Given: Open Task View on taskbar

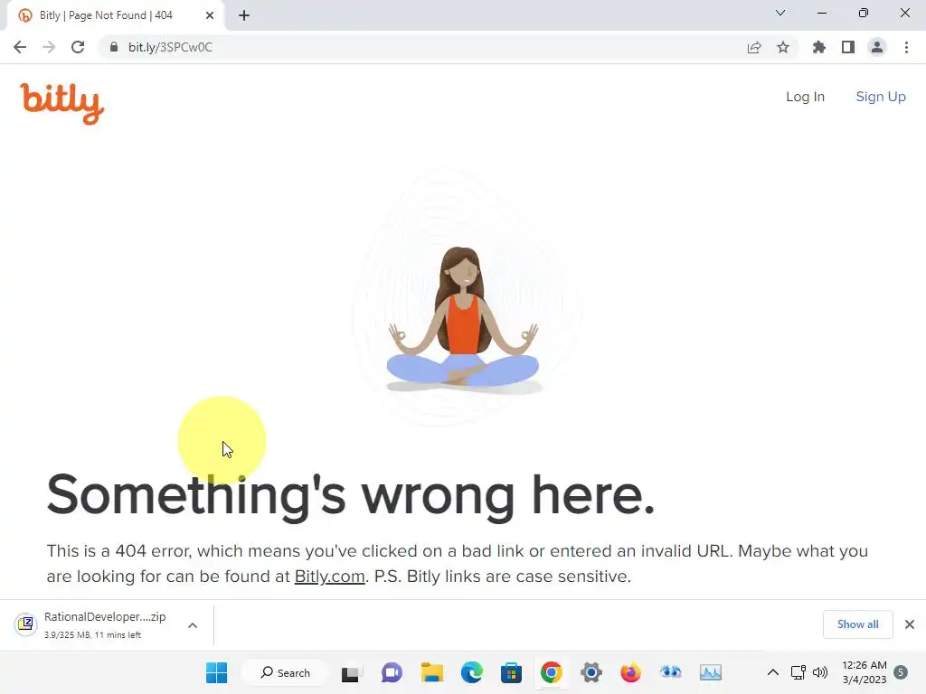Looking at the screenshot, I should click(350, 672).
